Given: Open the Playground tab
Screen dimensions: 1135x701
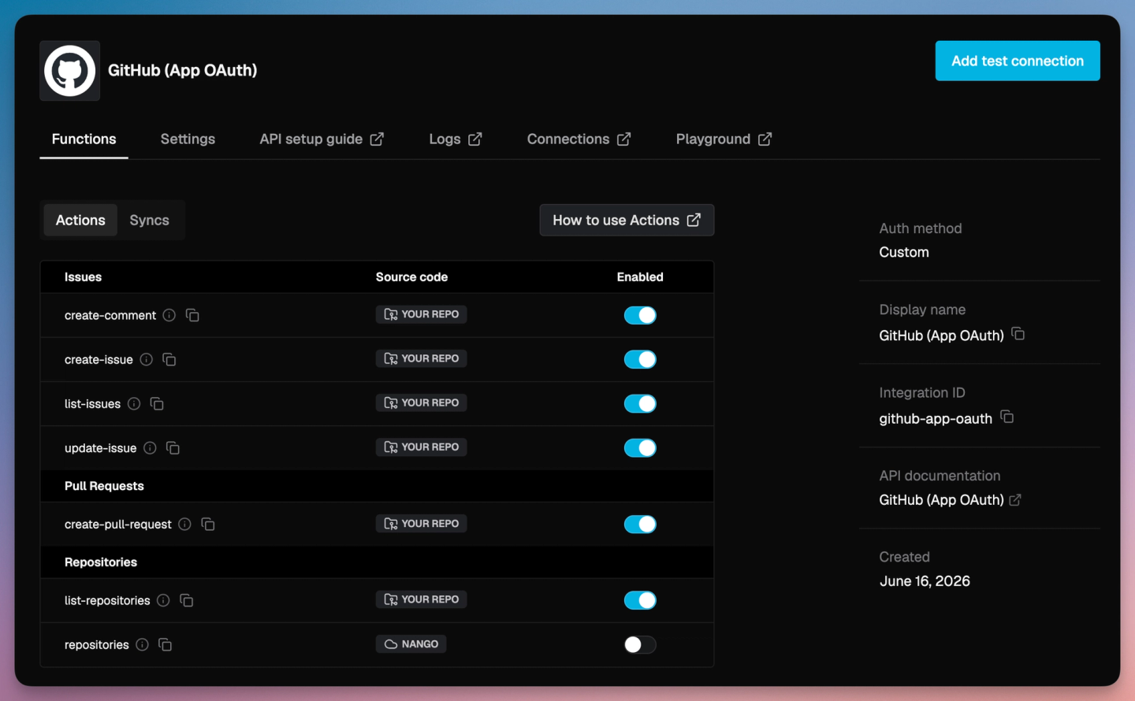Looking at the screenshot, I should coord(724,139).
